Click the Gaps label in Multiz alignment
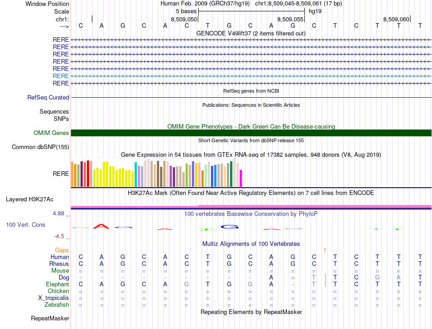 (x=62, y=250)
